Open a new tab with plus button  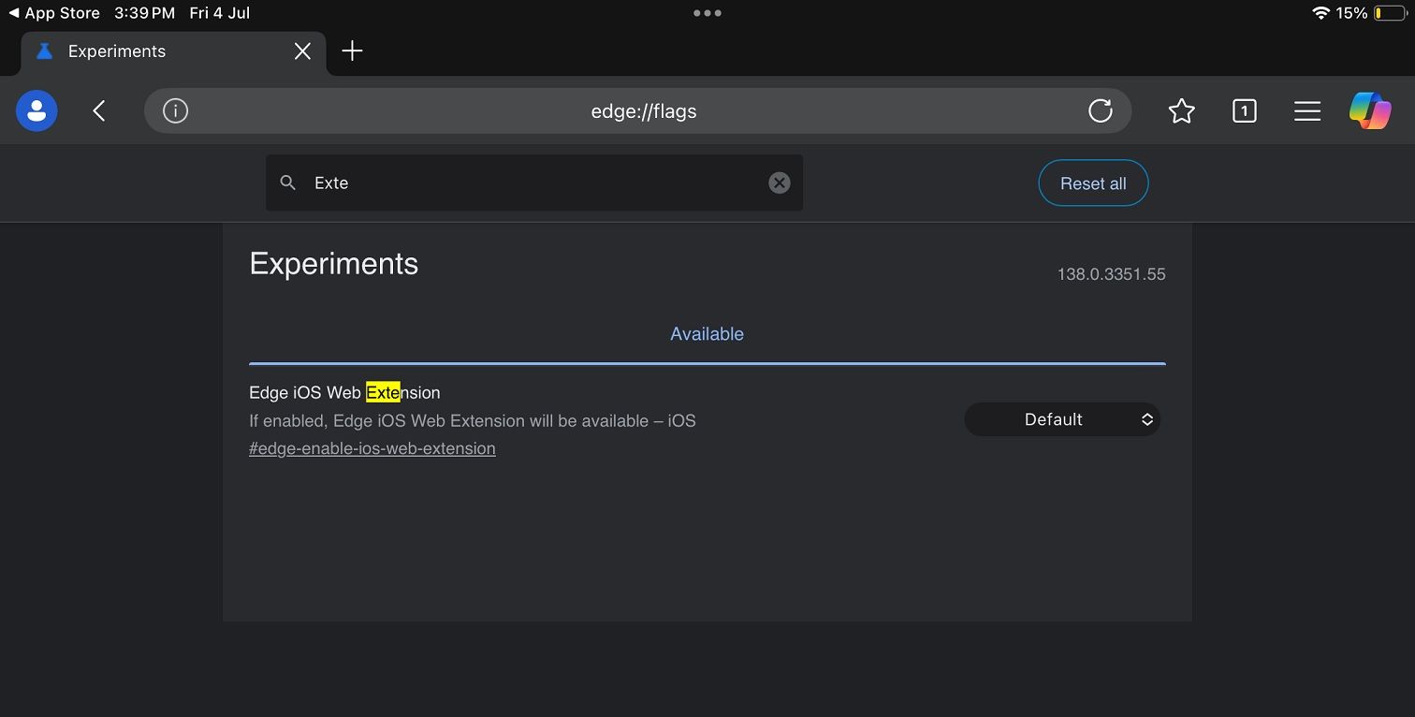[x=352, y=51]
